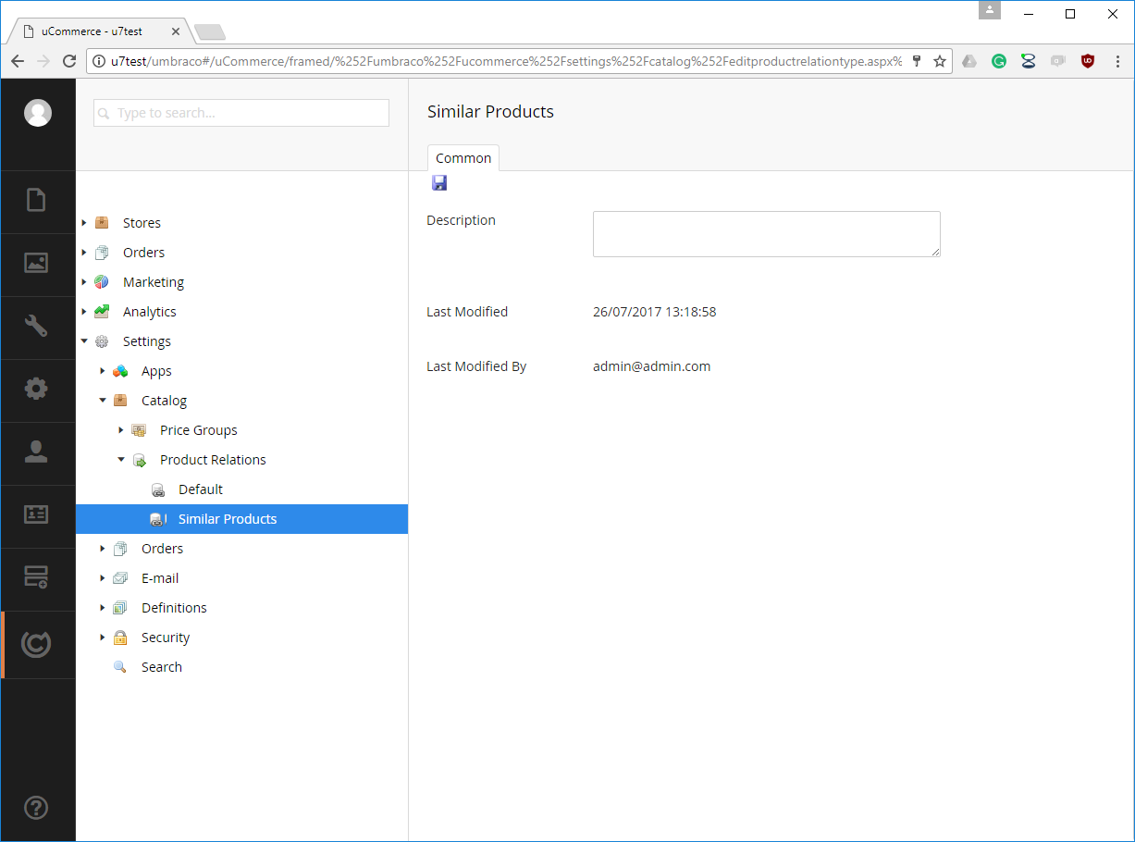The height and width of the screenshot is (842, 1135).
Task: Open the Forms section icon in sidebar
Action: [36, 577]
